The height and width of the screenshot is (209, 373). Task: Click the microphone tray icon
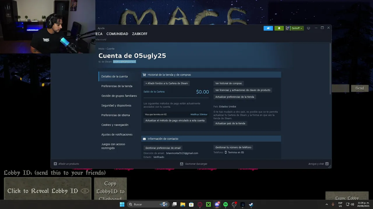(x=333, y=204)
